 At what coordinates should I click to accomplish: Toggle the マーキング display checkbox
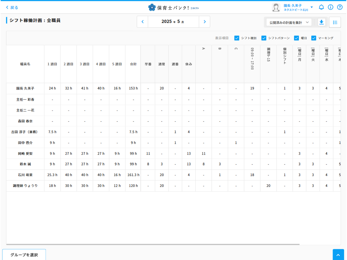click(x=314, y=38)
